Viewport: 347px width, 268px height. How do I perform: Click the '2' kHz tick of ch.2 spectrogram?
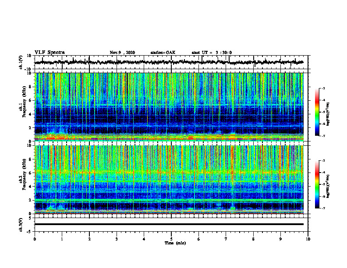click(30, 200)
